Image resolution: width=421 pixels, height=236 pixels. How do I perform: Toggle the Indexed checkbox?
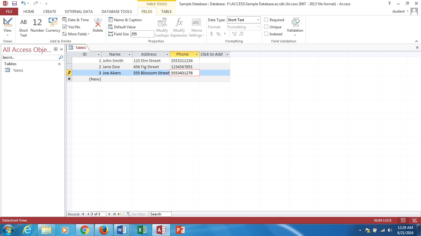[266, 34]
